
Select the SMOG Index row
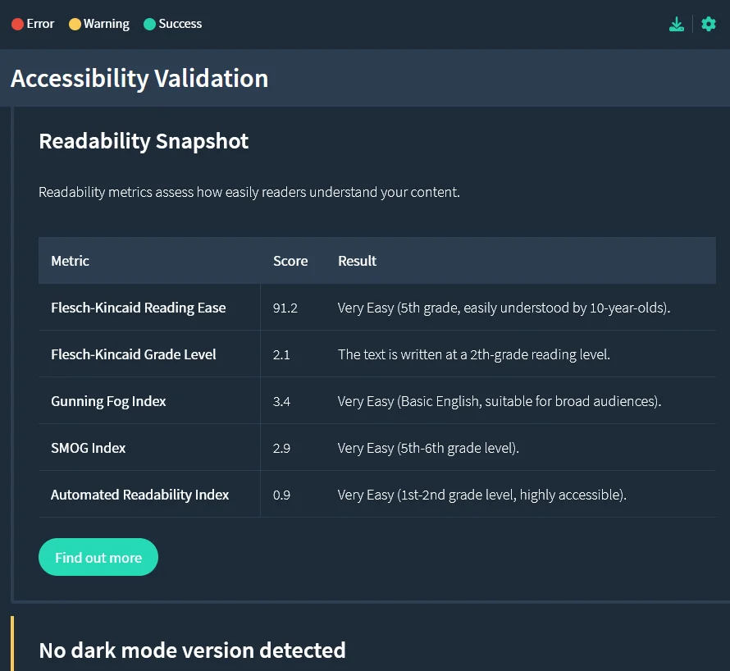click(89, 447)
